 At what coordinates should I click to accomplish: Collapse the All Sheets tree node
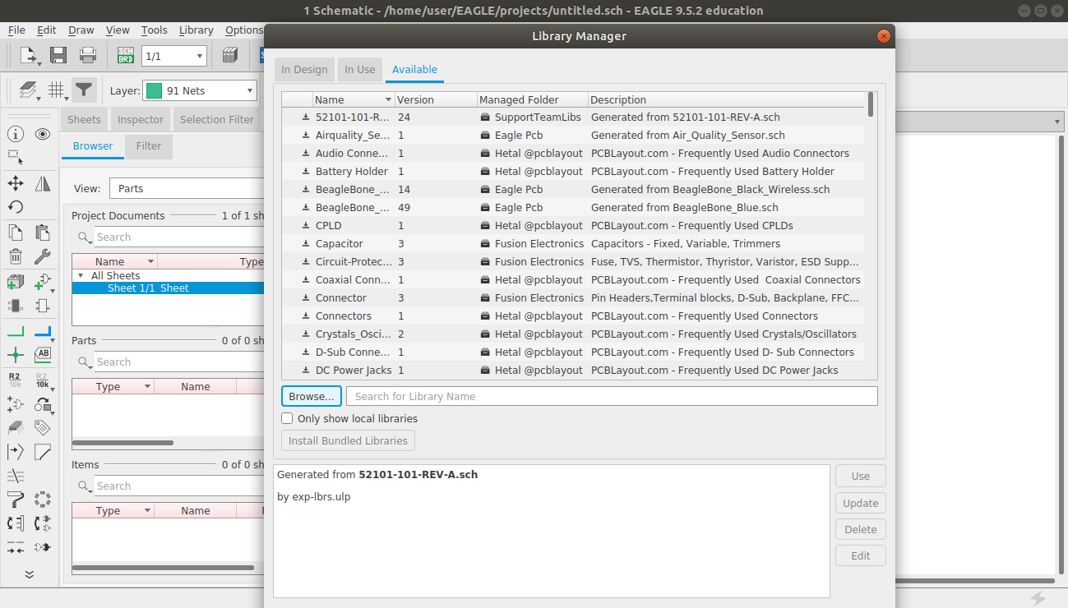click(81, 276)
